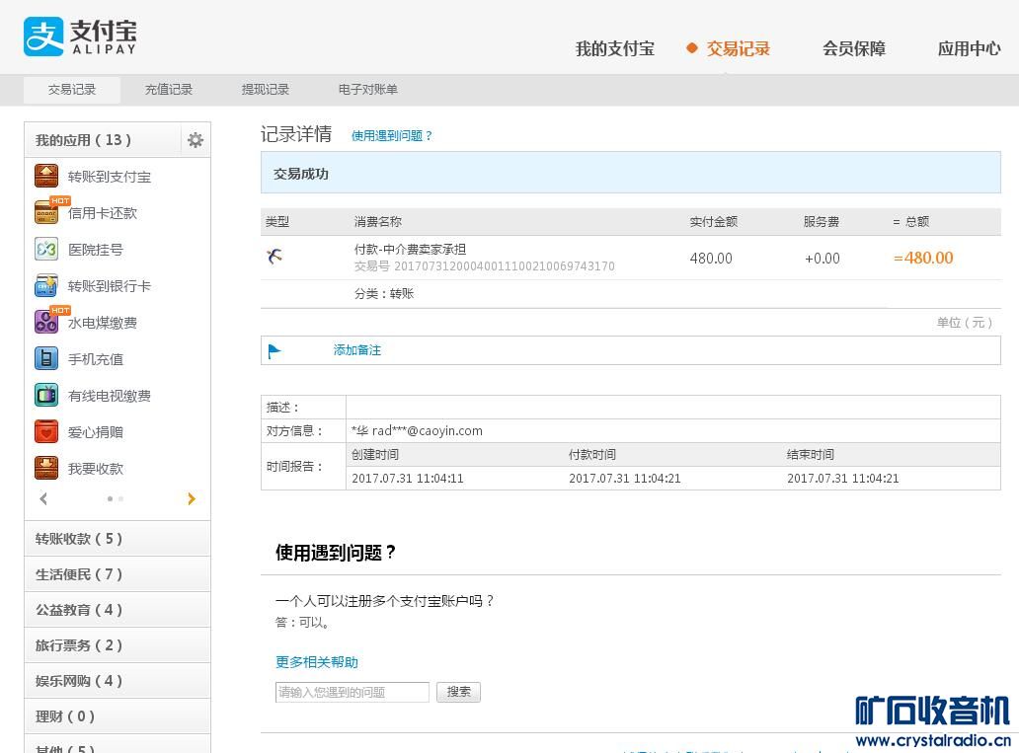
Task: Click the transfer to bank card icon (转账到银行卡)
Action: (x=46, y=286)
